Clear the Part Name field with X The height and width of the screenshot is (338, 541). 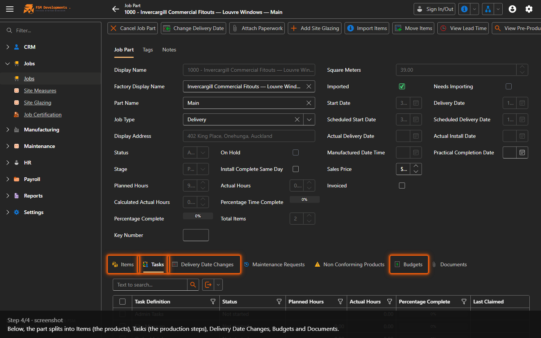(x=309, y=103)
